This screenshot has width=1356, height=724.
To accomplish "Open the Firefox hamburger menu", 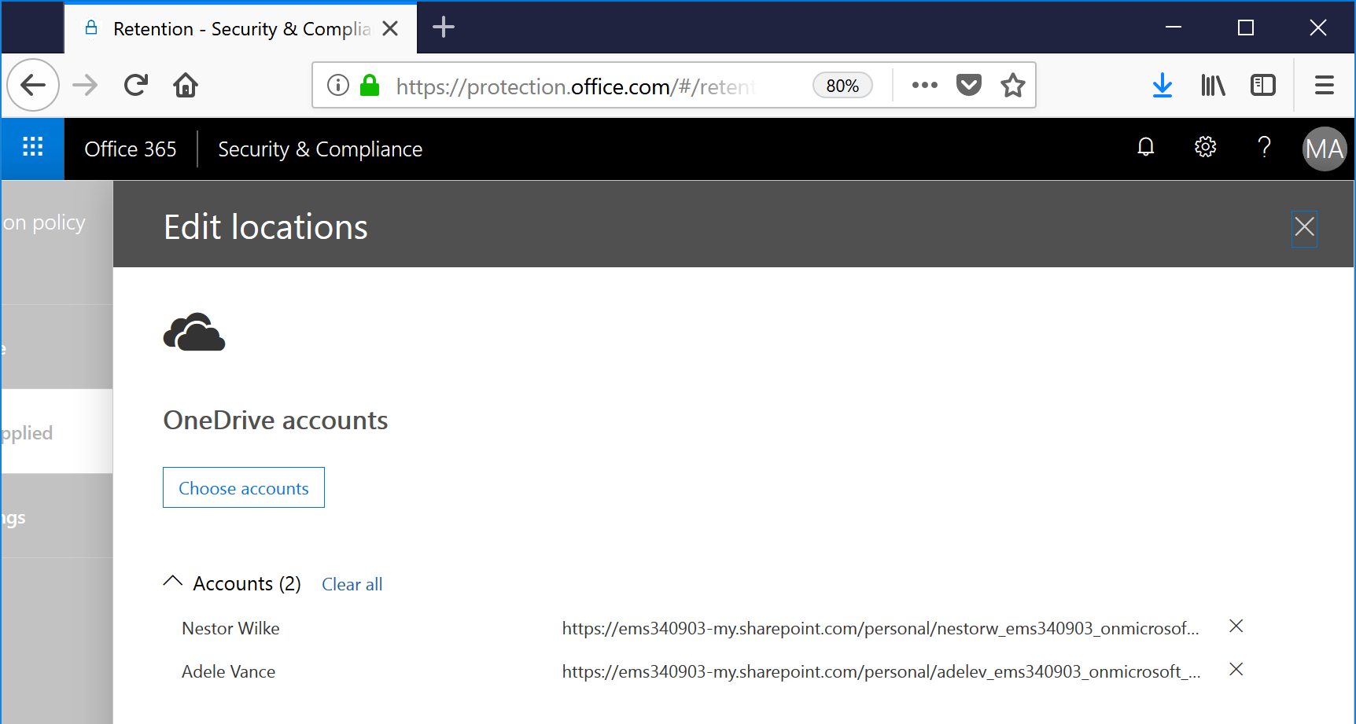I will point(1325,85).
